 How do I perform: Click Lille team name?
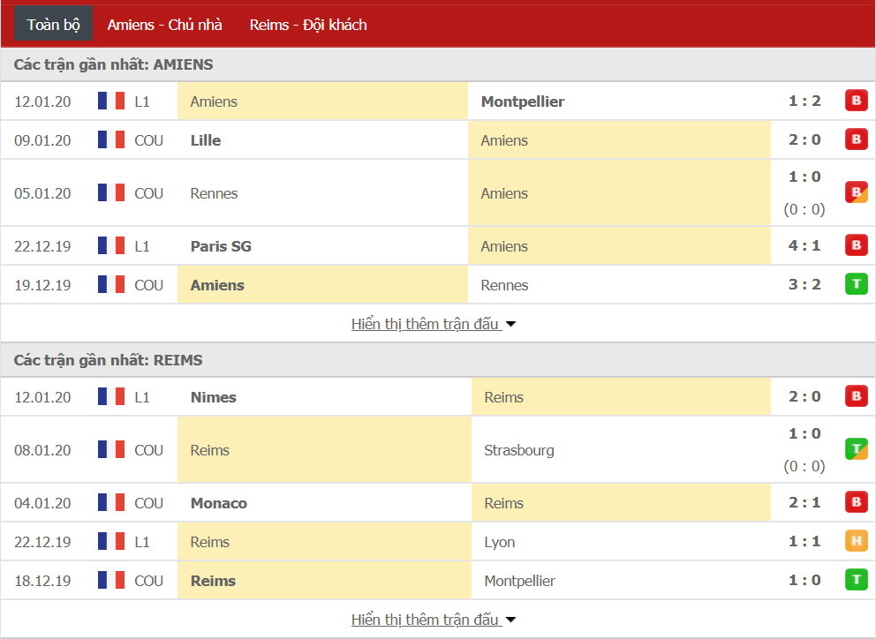[206, 140]
